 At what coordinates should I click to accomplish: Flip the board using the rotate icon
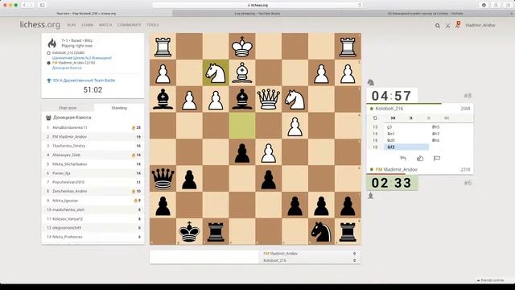click(375, 118)
